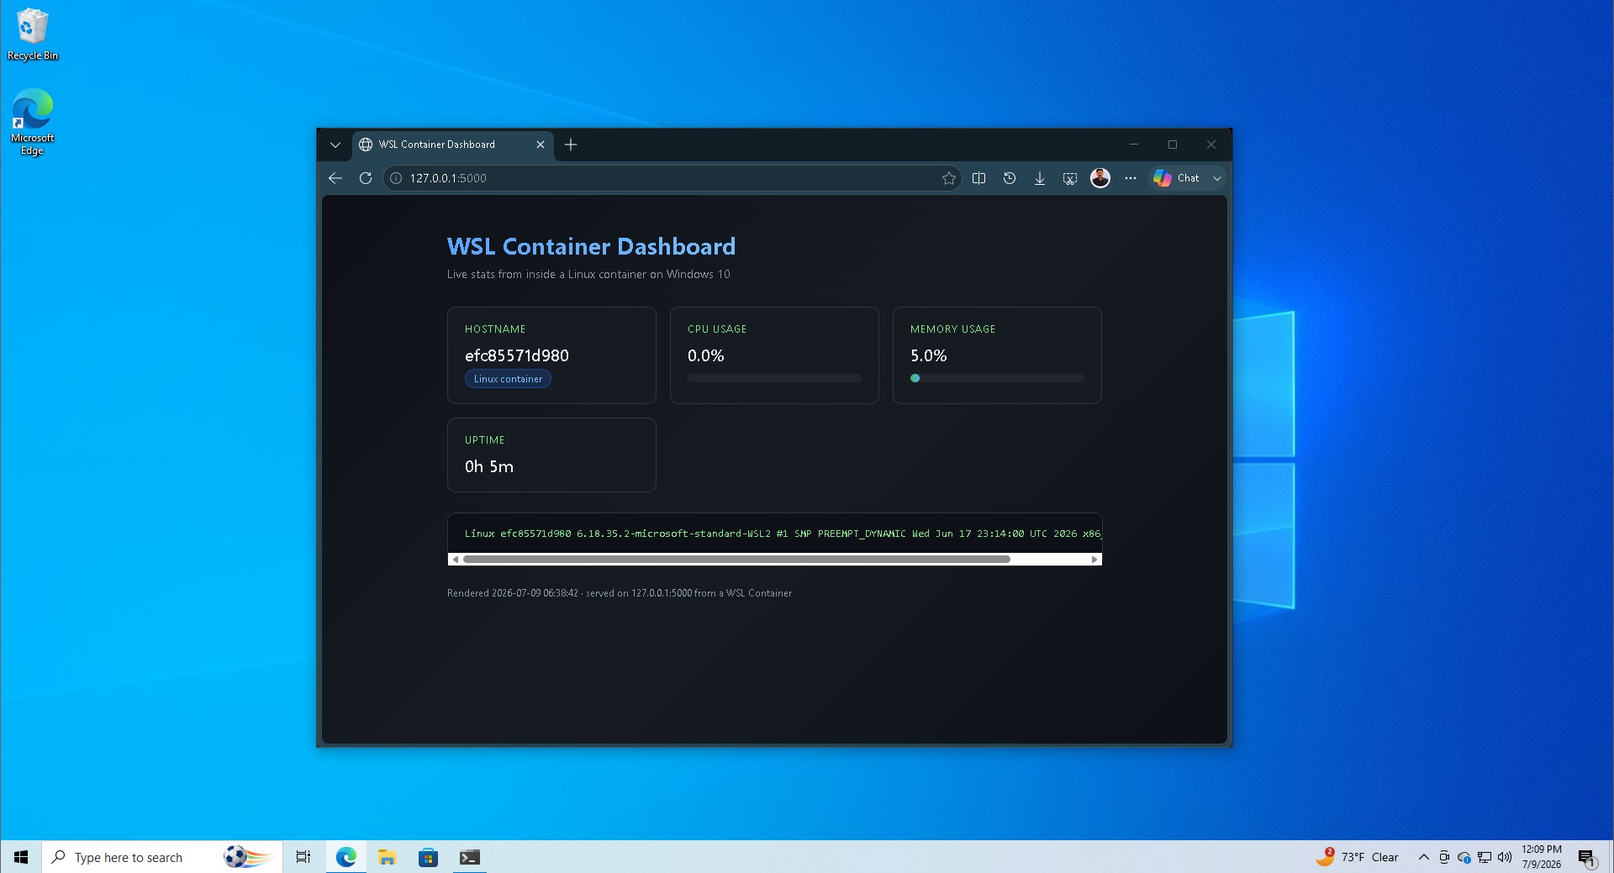Screen dimensions: 1614x873
Task: Open the user profile avatar
Action: point(1100,178)
